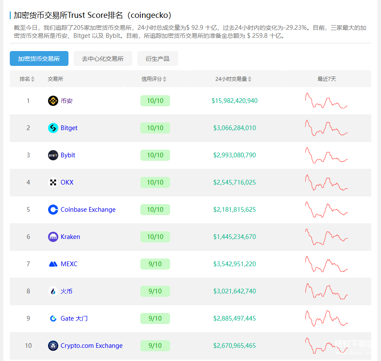Screen dimensions: 381x361
Task: Click the volume $2,670,965,465 for Crypto.com
Action: click(234, 346)
